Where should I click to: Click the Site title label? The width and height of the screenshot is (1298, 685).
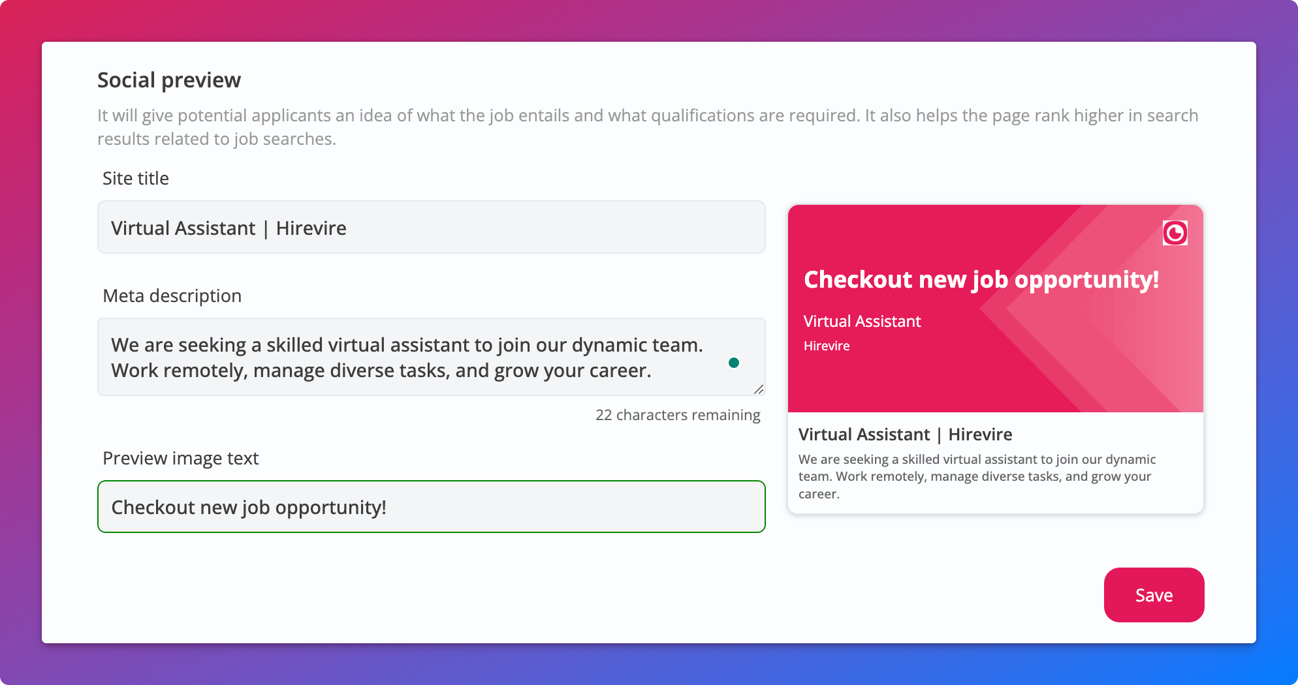tap(136, 178)
